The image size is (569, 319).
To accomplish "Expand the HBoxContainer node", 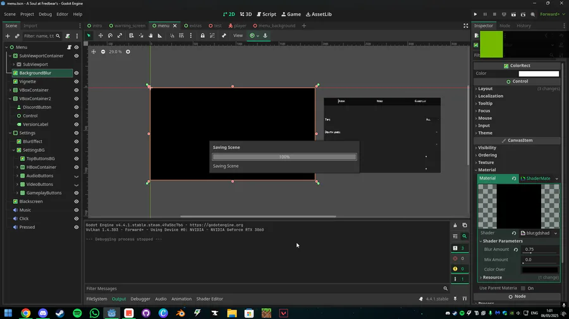I will click(x=17, y=167).
